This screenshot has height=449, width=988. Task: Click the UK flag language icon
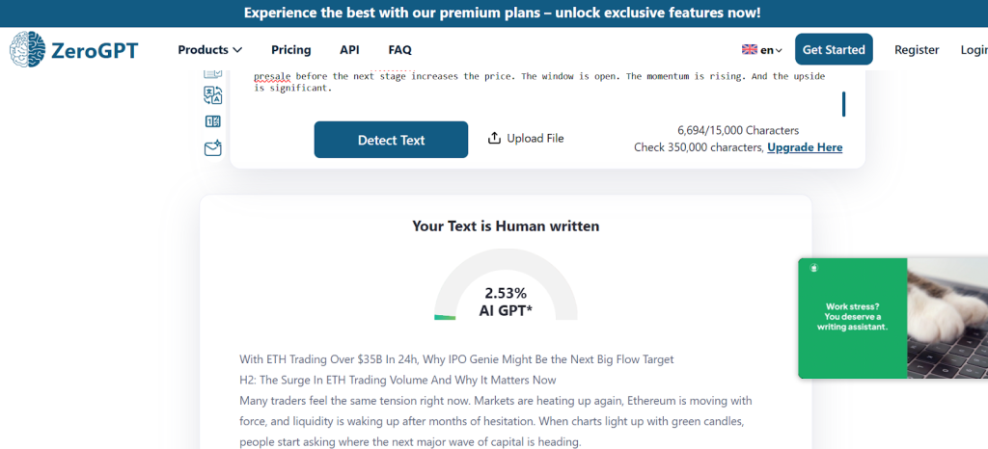(x=749, y=50)
